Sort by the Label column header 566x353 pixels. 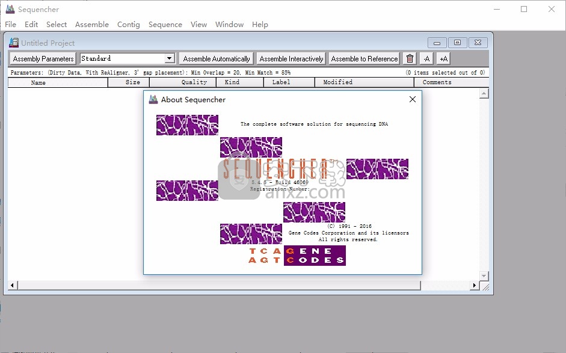[x=289, y=82]
